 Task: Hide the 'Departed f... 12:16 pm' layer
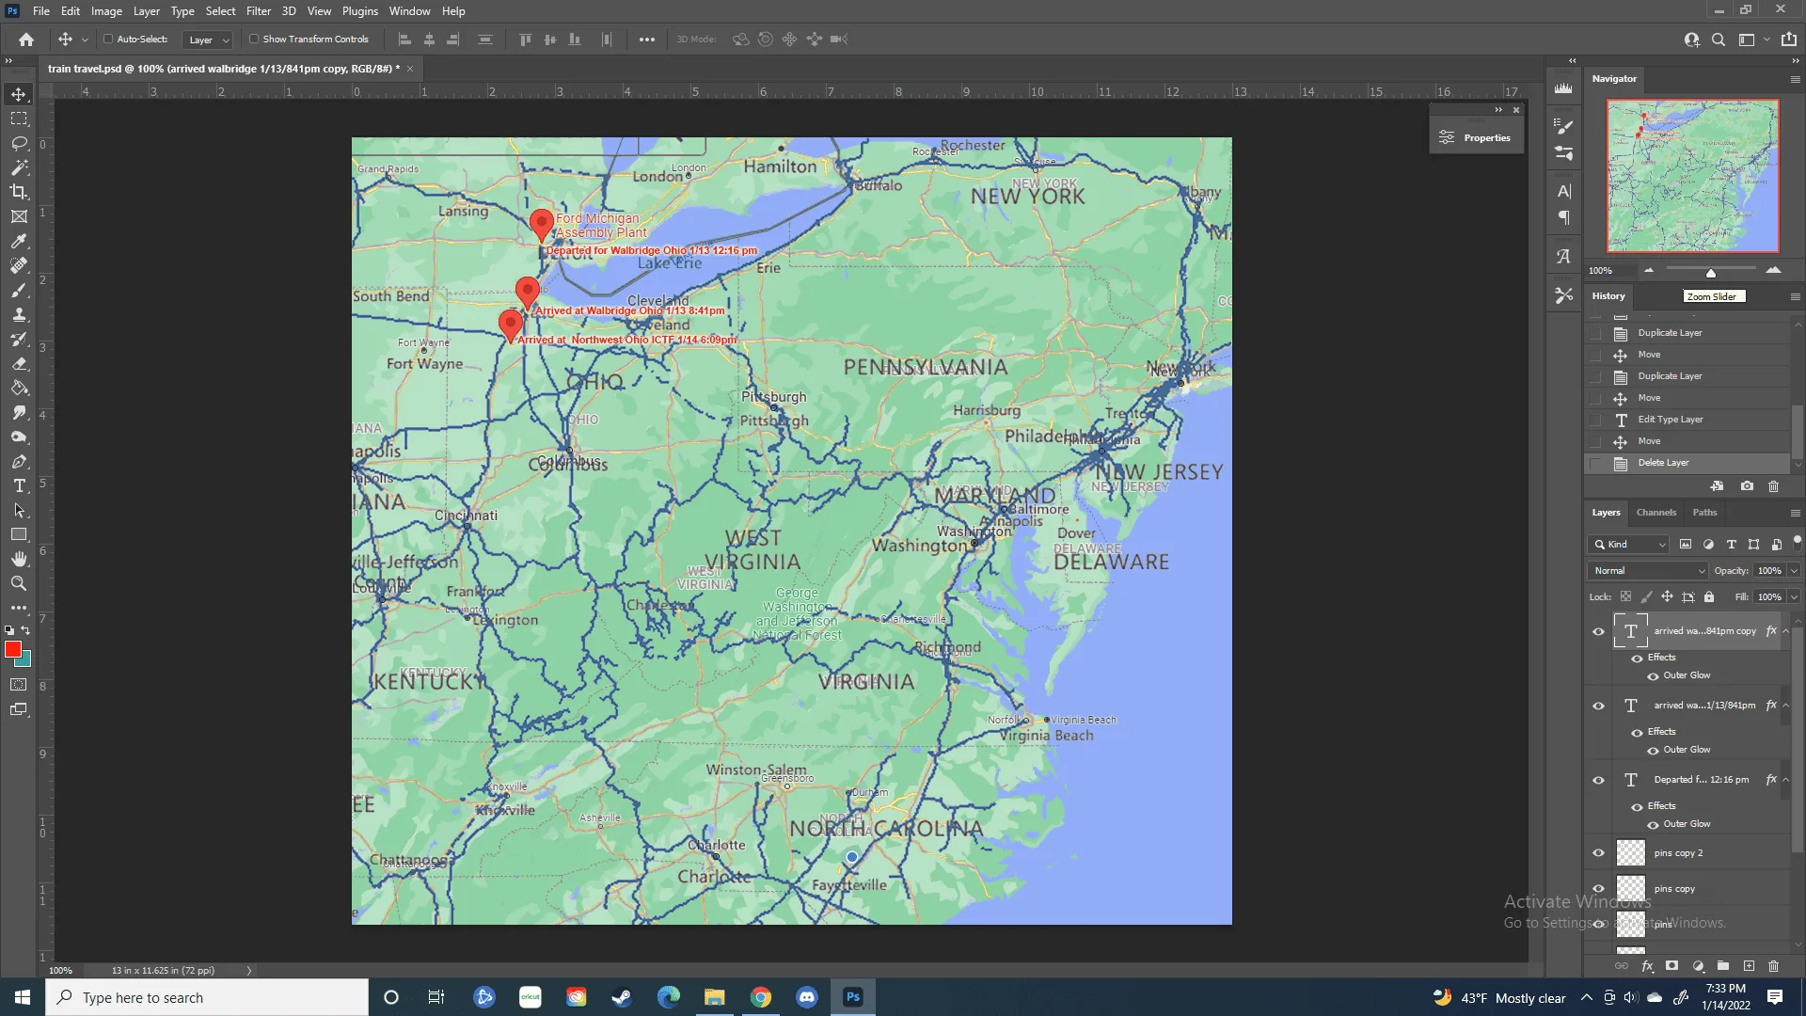1598,780
